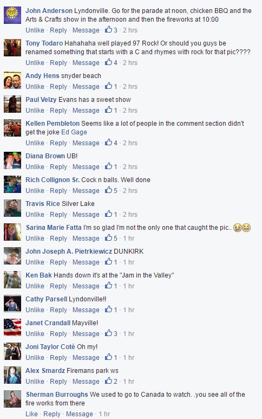262x419 pixels.
Task: Click the like-count thumb on Tony Todaro's comment
Action: (x=108, y=62)
